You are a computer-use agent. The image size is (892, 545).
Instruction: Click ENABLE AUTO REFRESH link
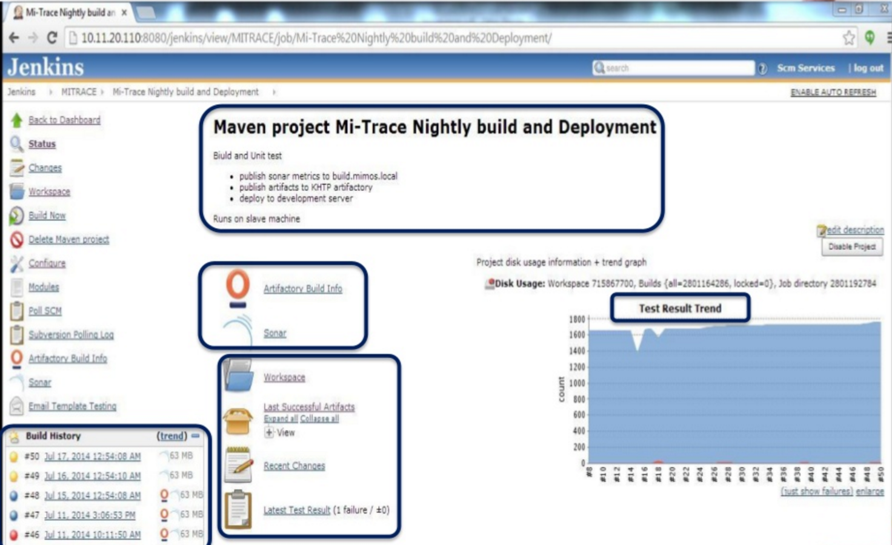(x=833, y=92)
